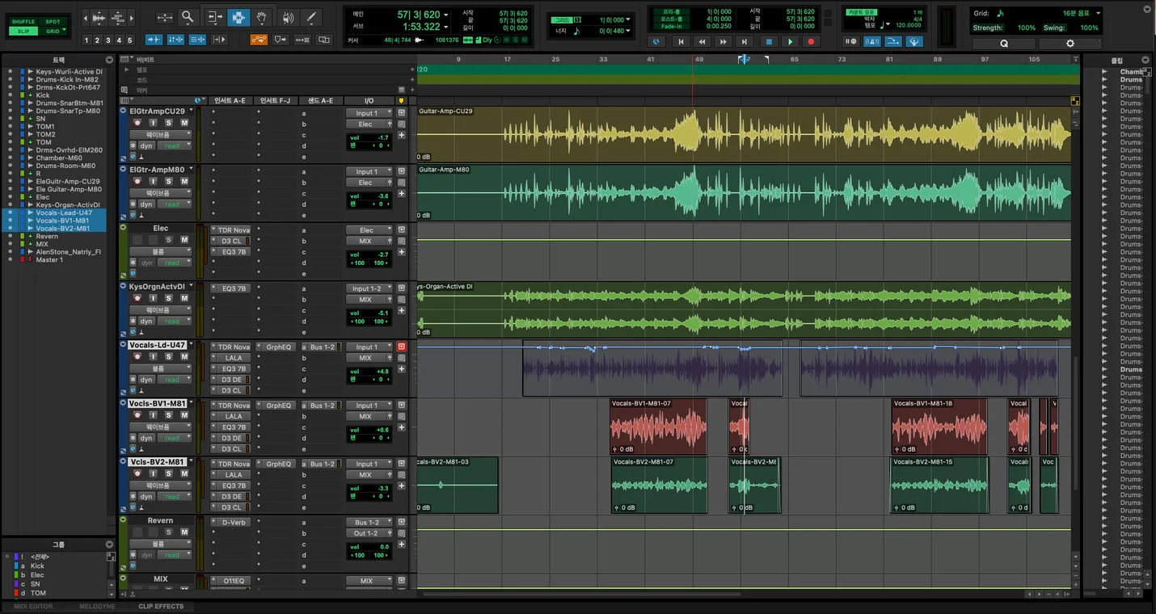Screen dimensions: 1156x614
Task: Select the Zoomer magnifier tool
Action: [x=188, y=17]
